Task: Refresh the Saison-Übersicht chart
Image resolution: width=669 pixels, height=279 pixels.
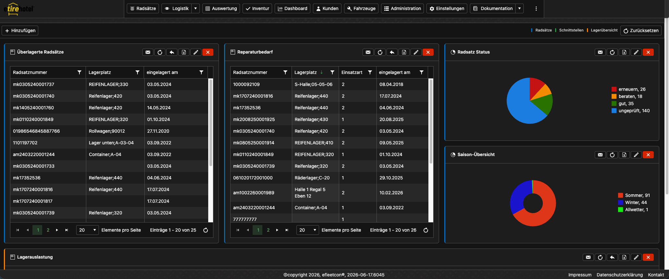Action: click(x=612, y=155)
